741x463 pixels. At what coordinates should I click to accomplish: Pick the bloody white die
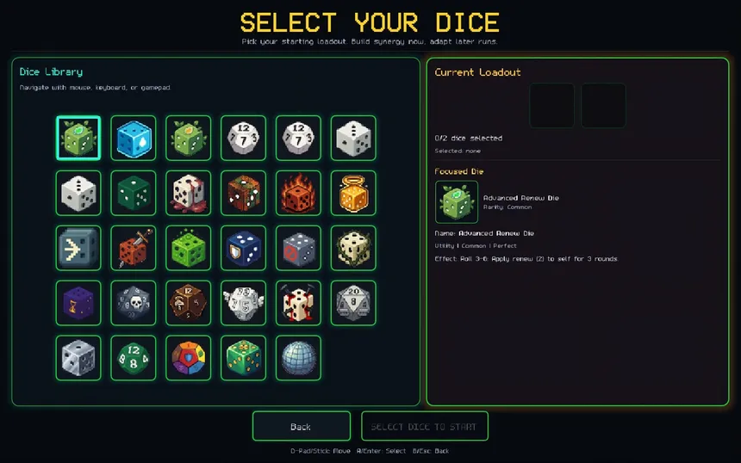[x=189, y=193]
